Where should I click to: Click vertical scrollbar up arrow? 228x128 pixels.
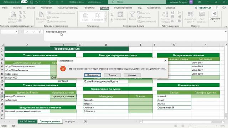(x=226, y=44)
